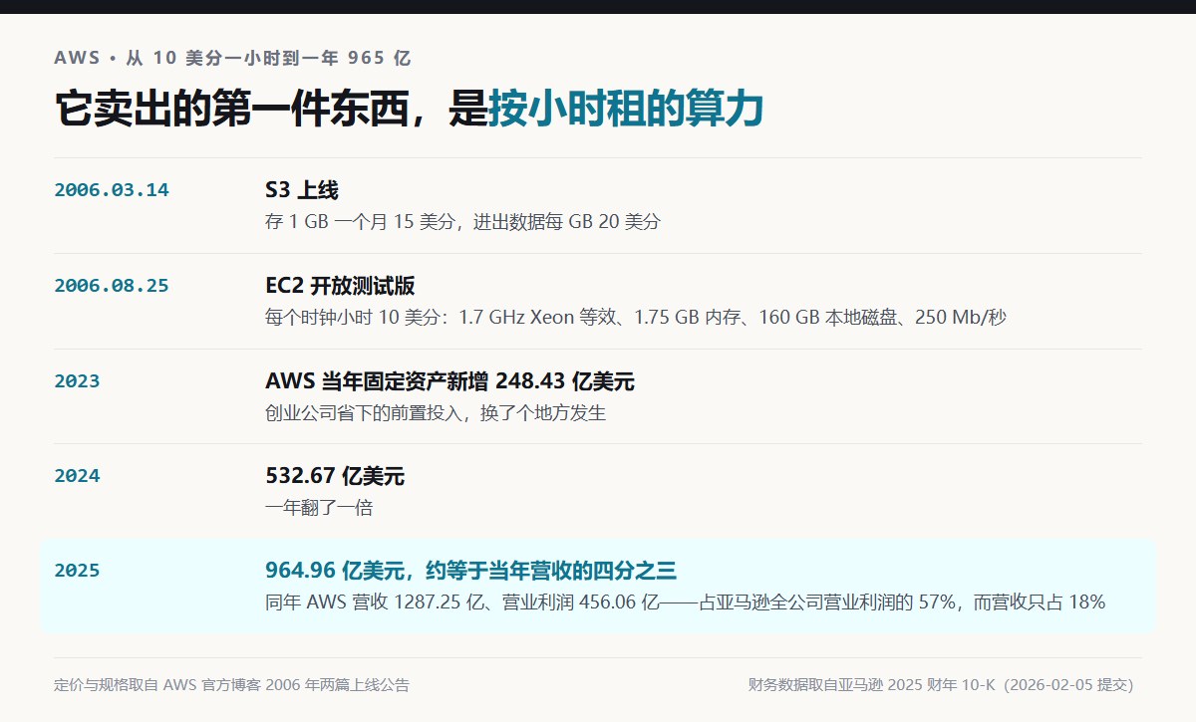Select the year 2024 label

click(77, 476)
